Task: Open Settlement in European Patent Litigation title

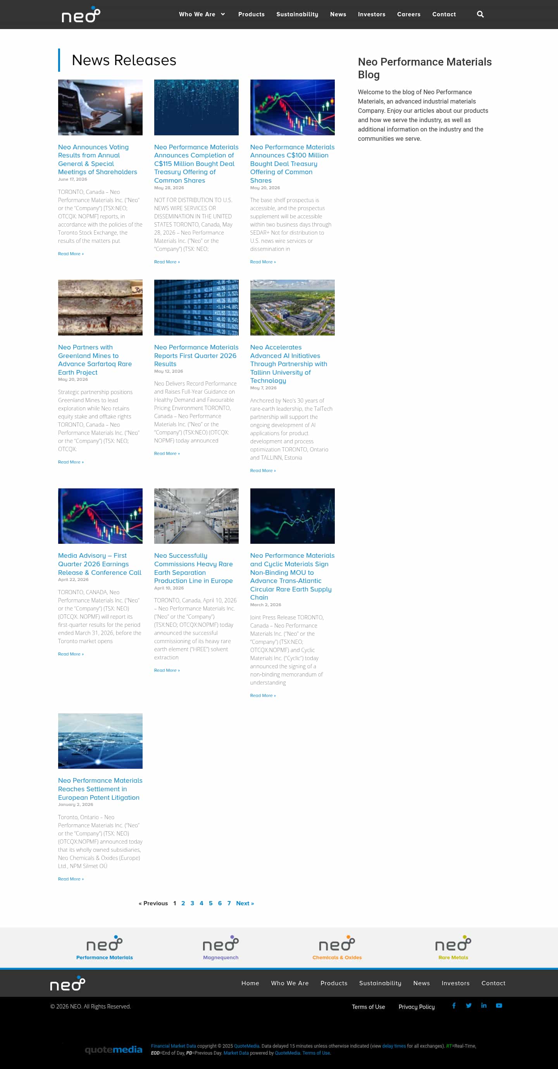Action: coord(100,789)
